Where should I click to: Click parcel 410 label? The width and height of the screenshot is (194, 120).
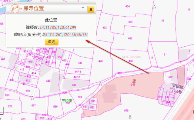tap(28, 91)
